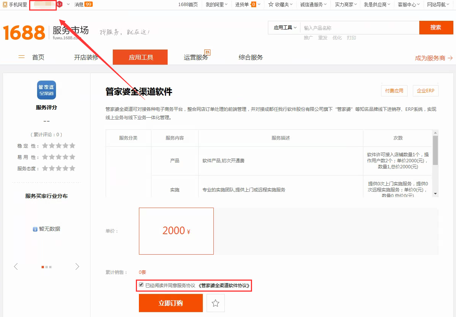Select the 优化 hot keyword
Image resolution: width=456 pixels, height=317 pixels.
tap(337, 38)
